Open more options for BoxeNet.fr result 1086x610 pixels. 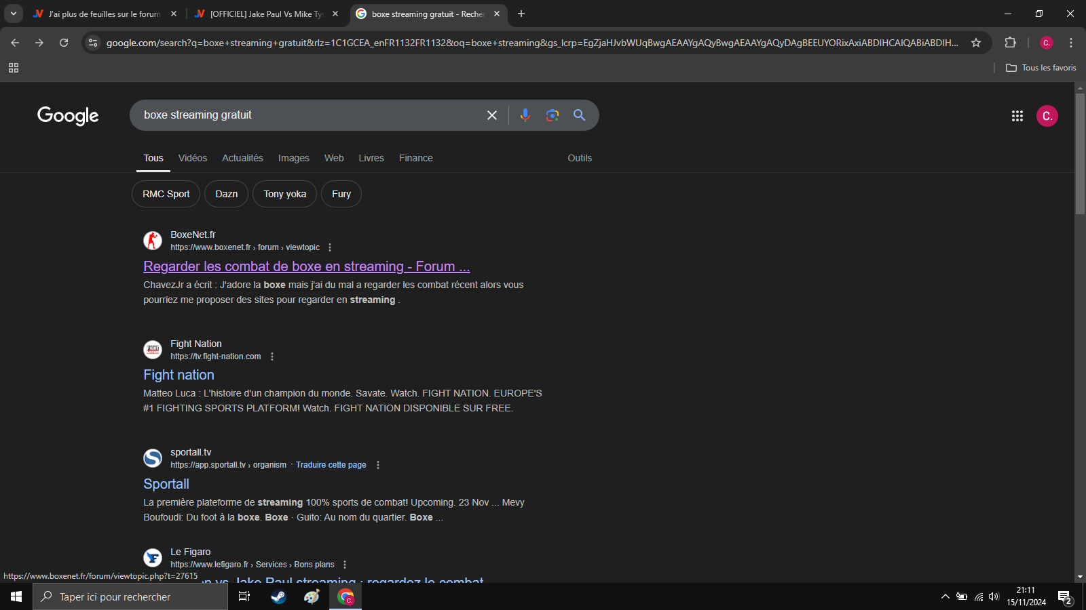coord(330,247)
